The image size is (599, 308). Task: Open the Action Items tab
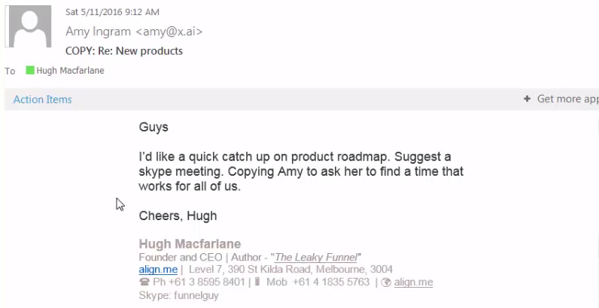[43, 99]
